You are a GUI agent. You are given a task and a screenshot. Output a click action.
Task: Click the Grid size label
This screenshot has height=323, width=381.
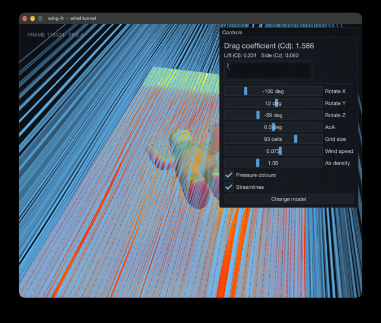tap(335, 139)
